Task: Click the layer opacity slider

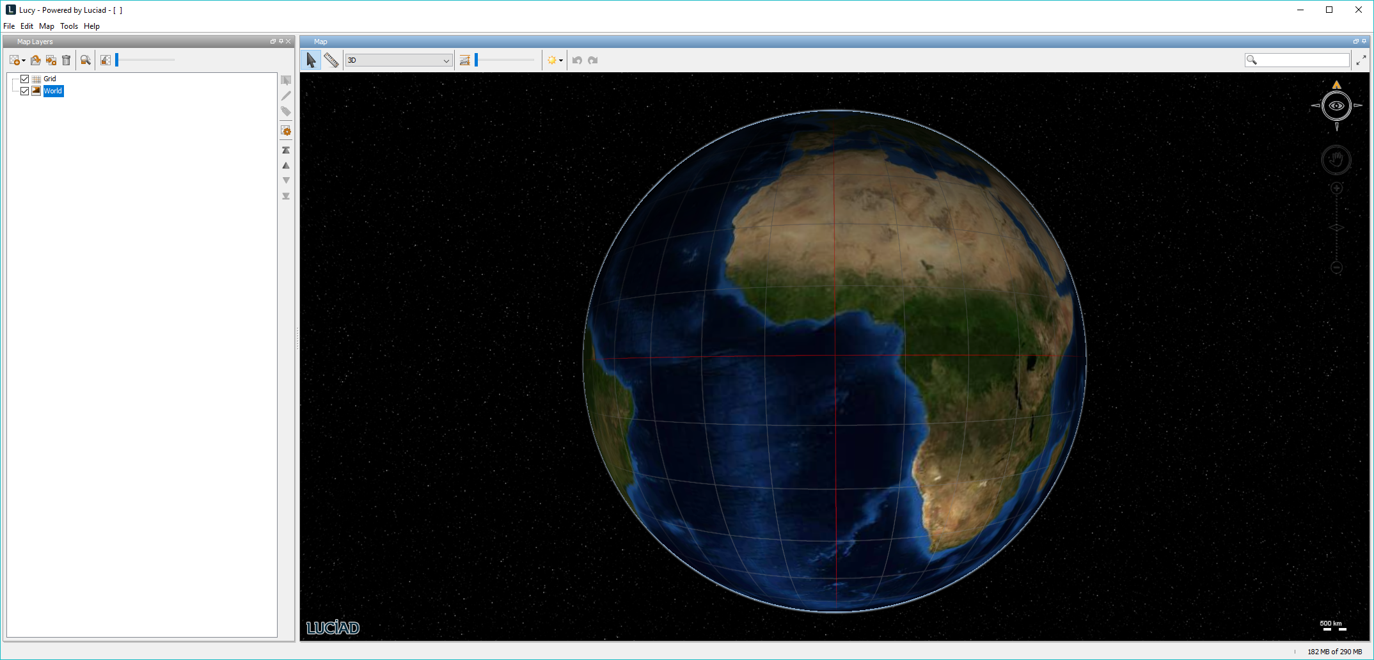Action: [145, 60]
